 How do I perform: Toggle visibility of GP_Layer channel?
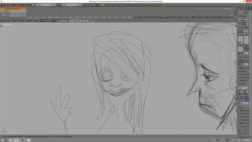pyautogui.click(x=22, y=13)
